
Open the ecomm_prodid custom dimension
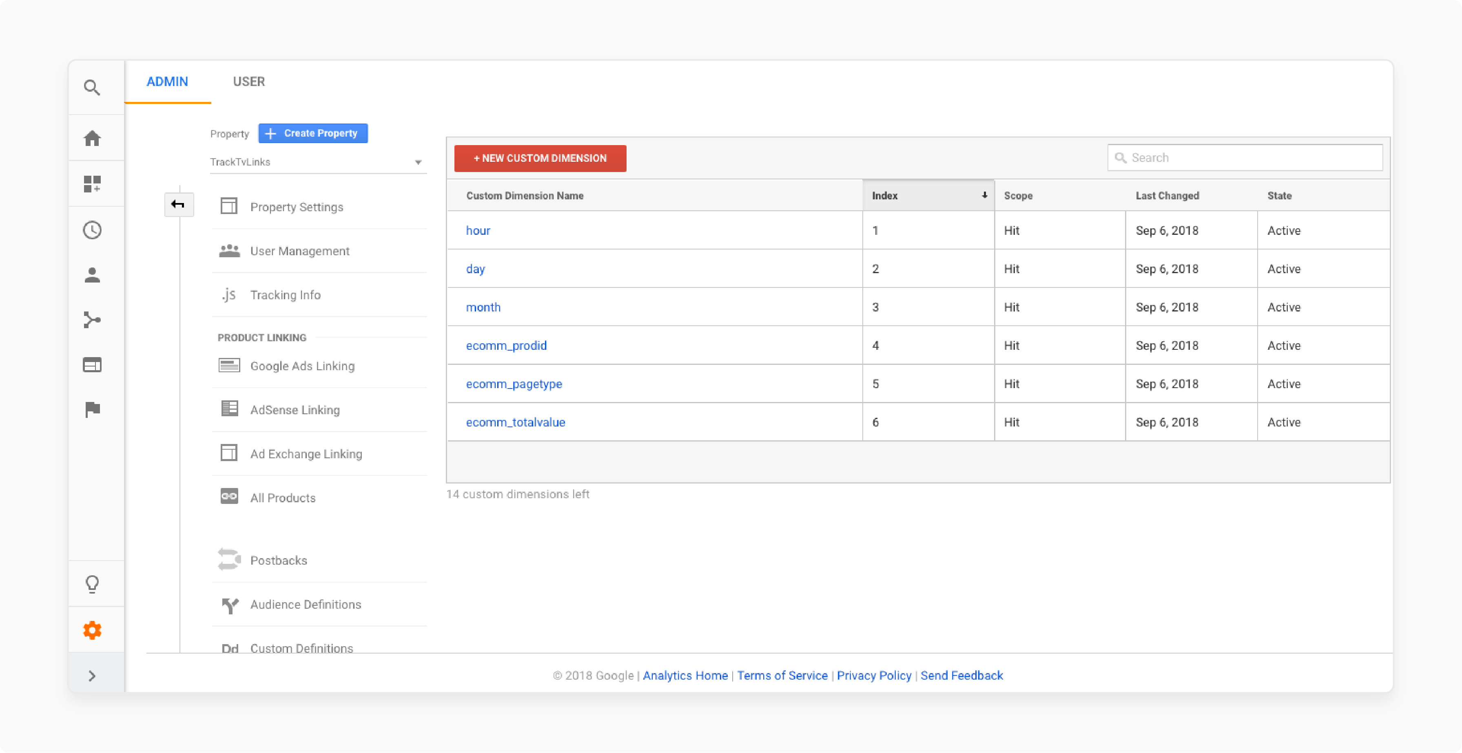[x=506, y=346]
